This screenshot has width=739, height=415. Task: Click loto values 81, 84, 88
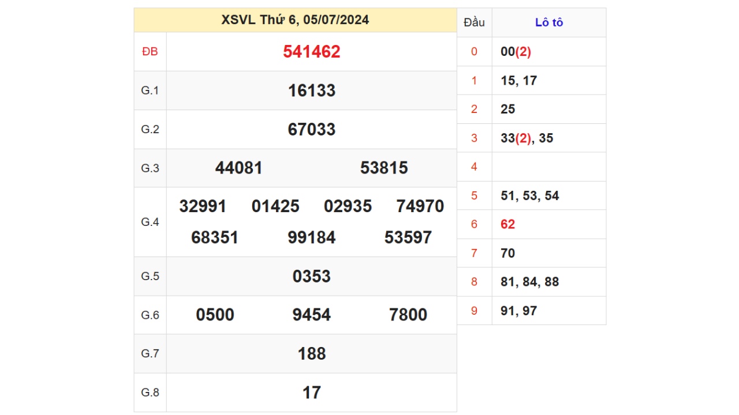point(530,282)
